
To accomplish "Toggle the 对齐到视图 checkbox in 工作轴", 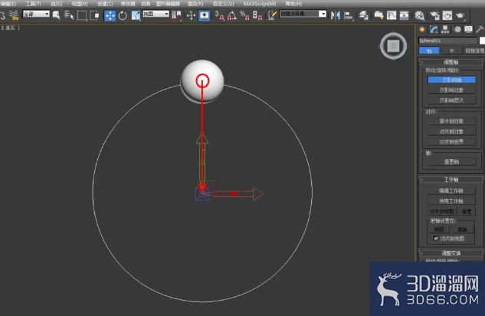I will point(436,238).
